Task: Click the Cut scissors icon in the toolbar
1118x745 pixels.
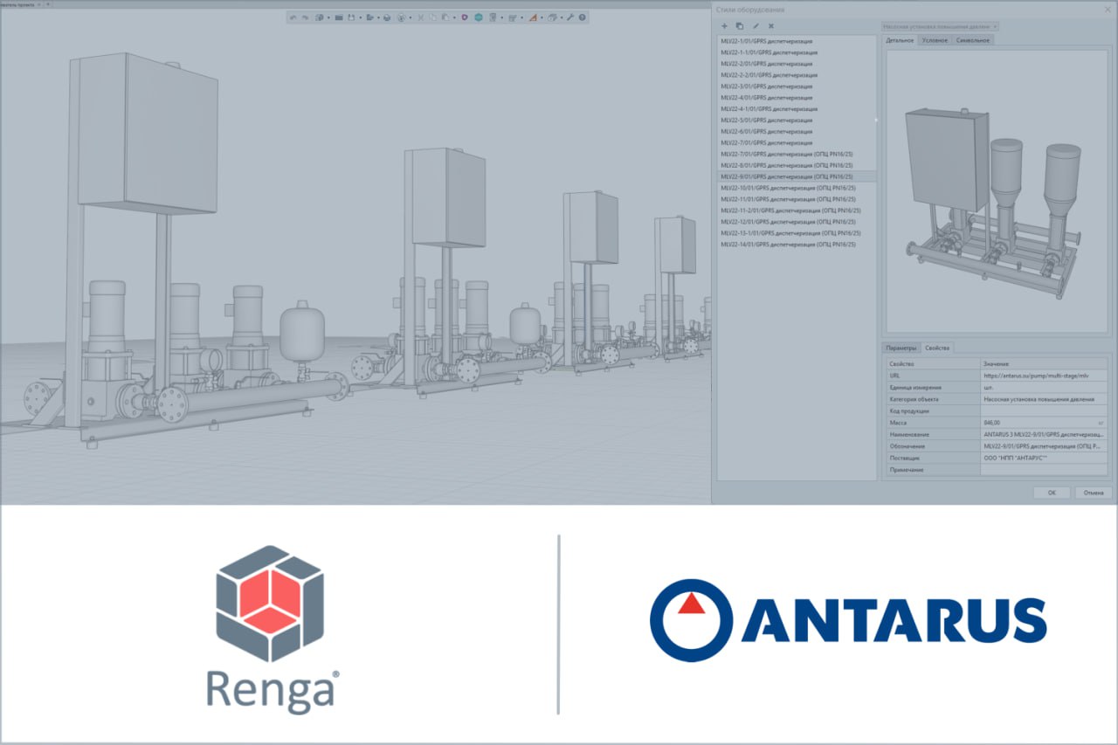Action: (421, 17)
